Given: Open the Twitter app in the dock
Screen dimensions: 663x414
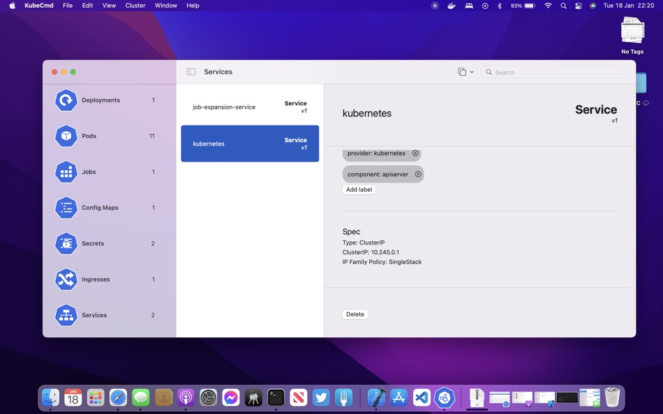Looking at the screenshot, I should click(x=321, y=397).
